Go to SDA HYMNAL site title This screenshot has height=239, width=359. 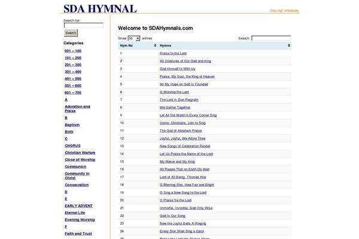(100, 9)
